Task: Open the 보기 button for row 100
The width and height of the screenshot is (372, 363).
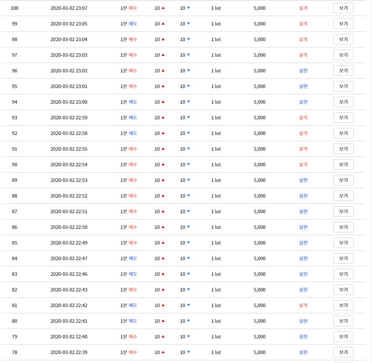Action: (x=343, y=8)
